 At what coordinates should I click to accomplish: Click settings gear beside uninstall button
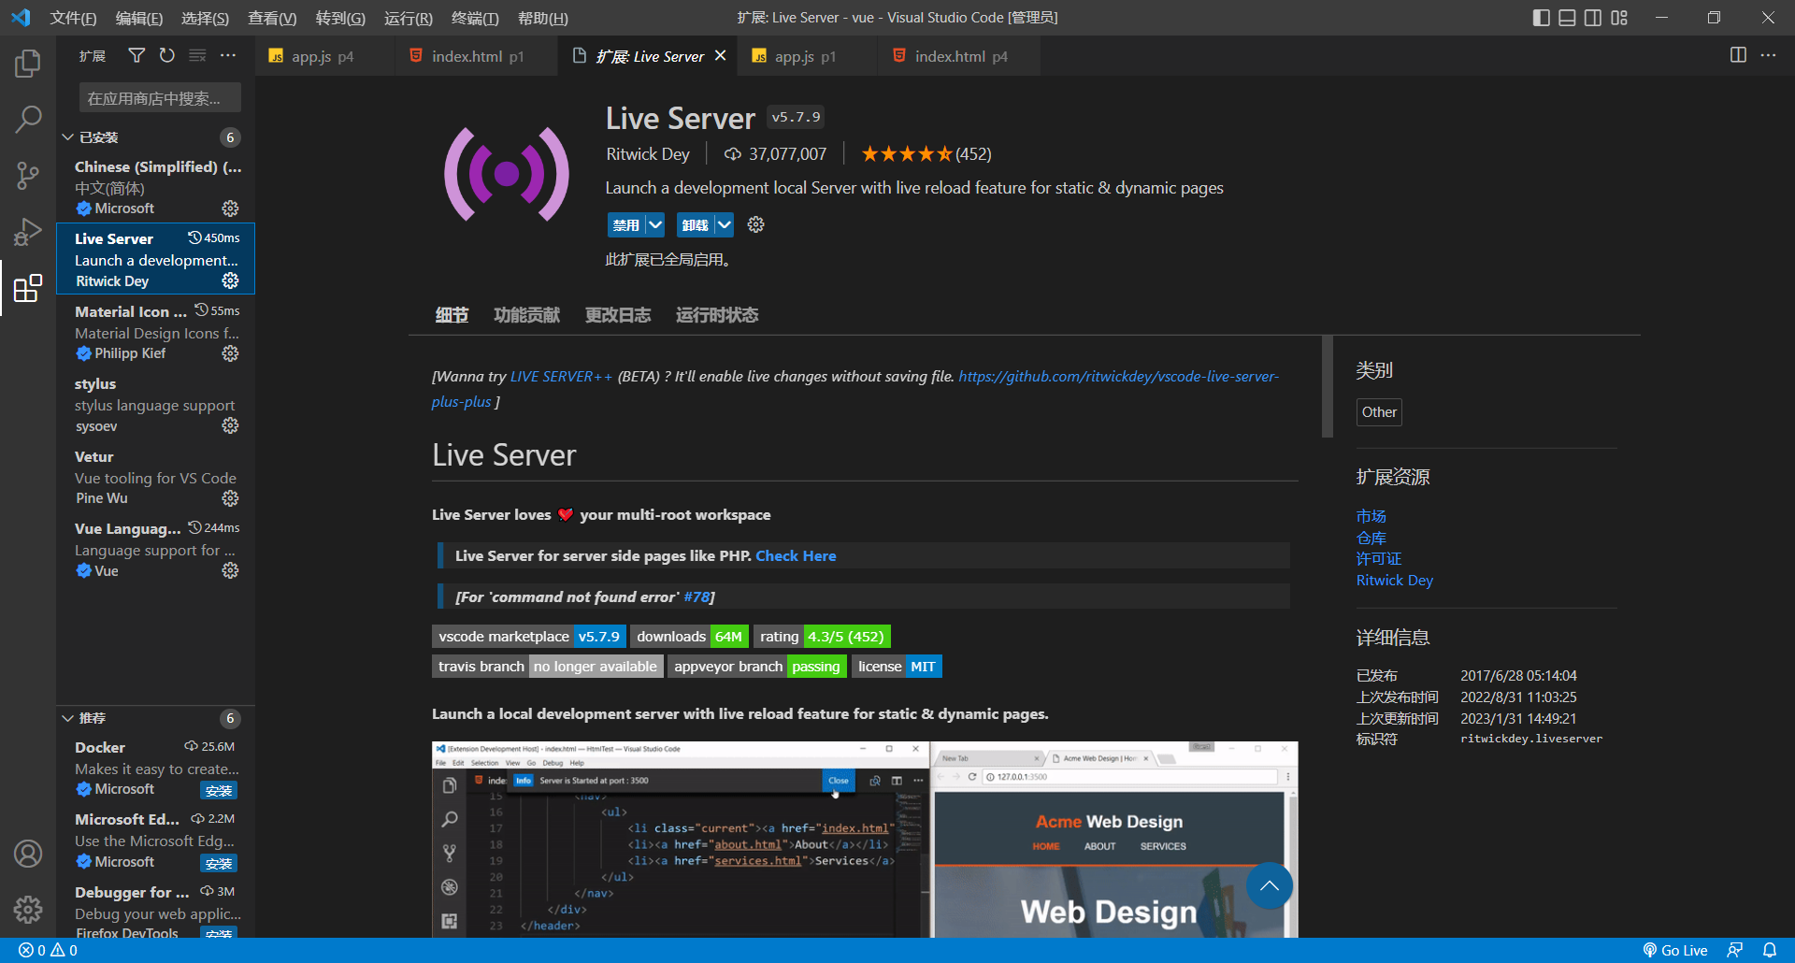point(756,224)
